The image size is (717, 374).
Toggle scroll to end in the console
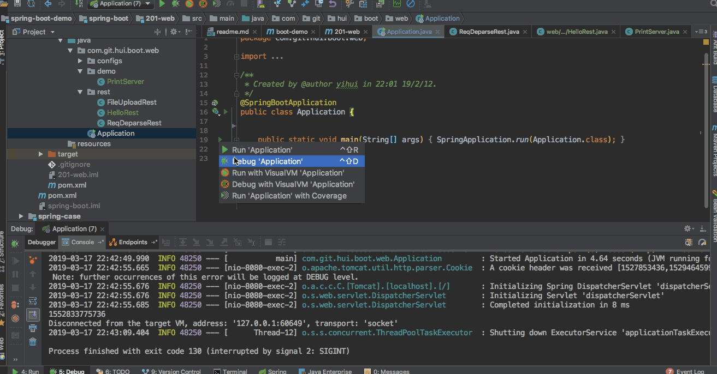tap(33, 315)
